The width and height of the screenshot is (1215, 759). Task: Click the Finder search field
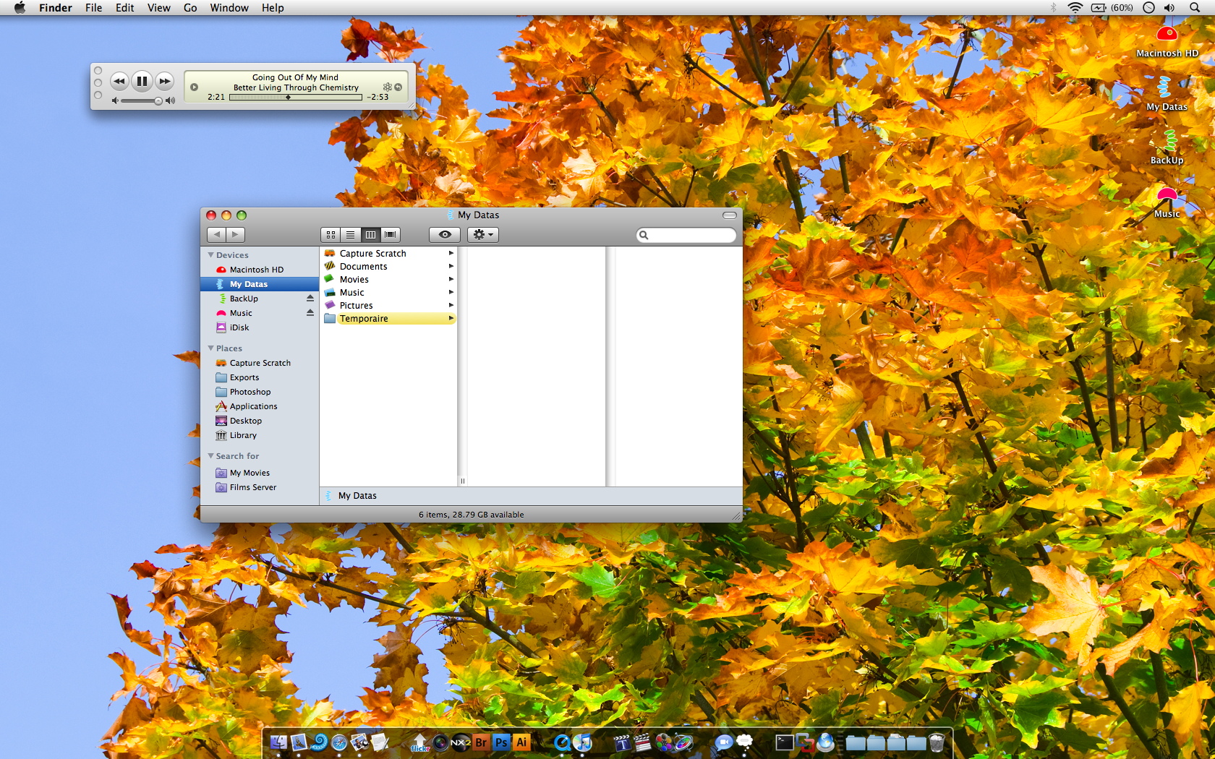click(686, 235)
